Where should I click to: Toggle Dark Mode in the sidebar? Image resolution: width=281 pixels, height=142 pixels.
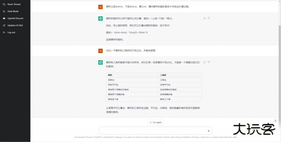pyautogui.click(x=13, y=11)
